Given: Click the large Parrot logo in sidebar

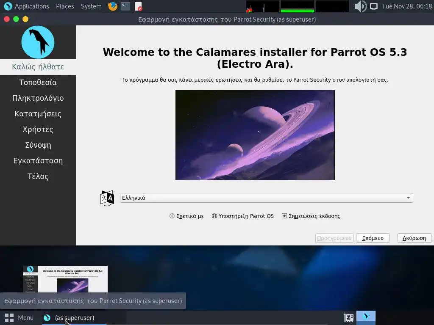Looking at the screenshot, I should [x=38, y=42].
